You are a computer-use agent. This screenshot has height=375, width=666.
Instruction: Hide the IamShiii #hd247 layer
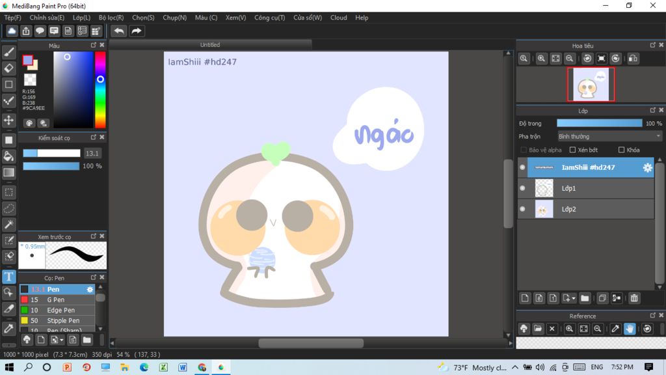pos(522,167)
